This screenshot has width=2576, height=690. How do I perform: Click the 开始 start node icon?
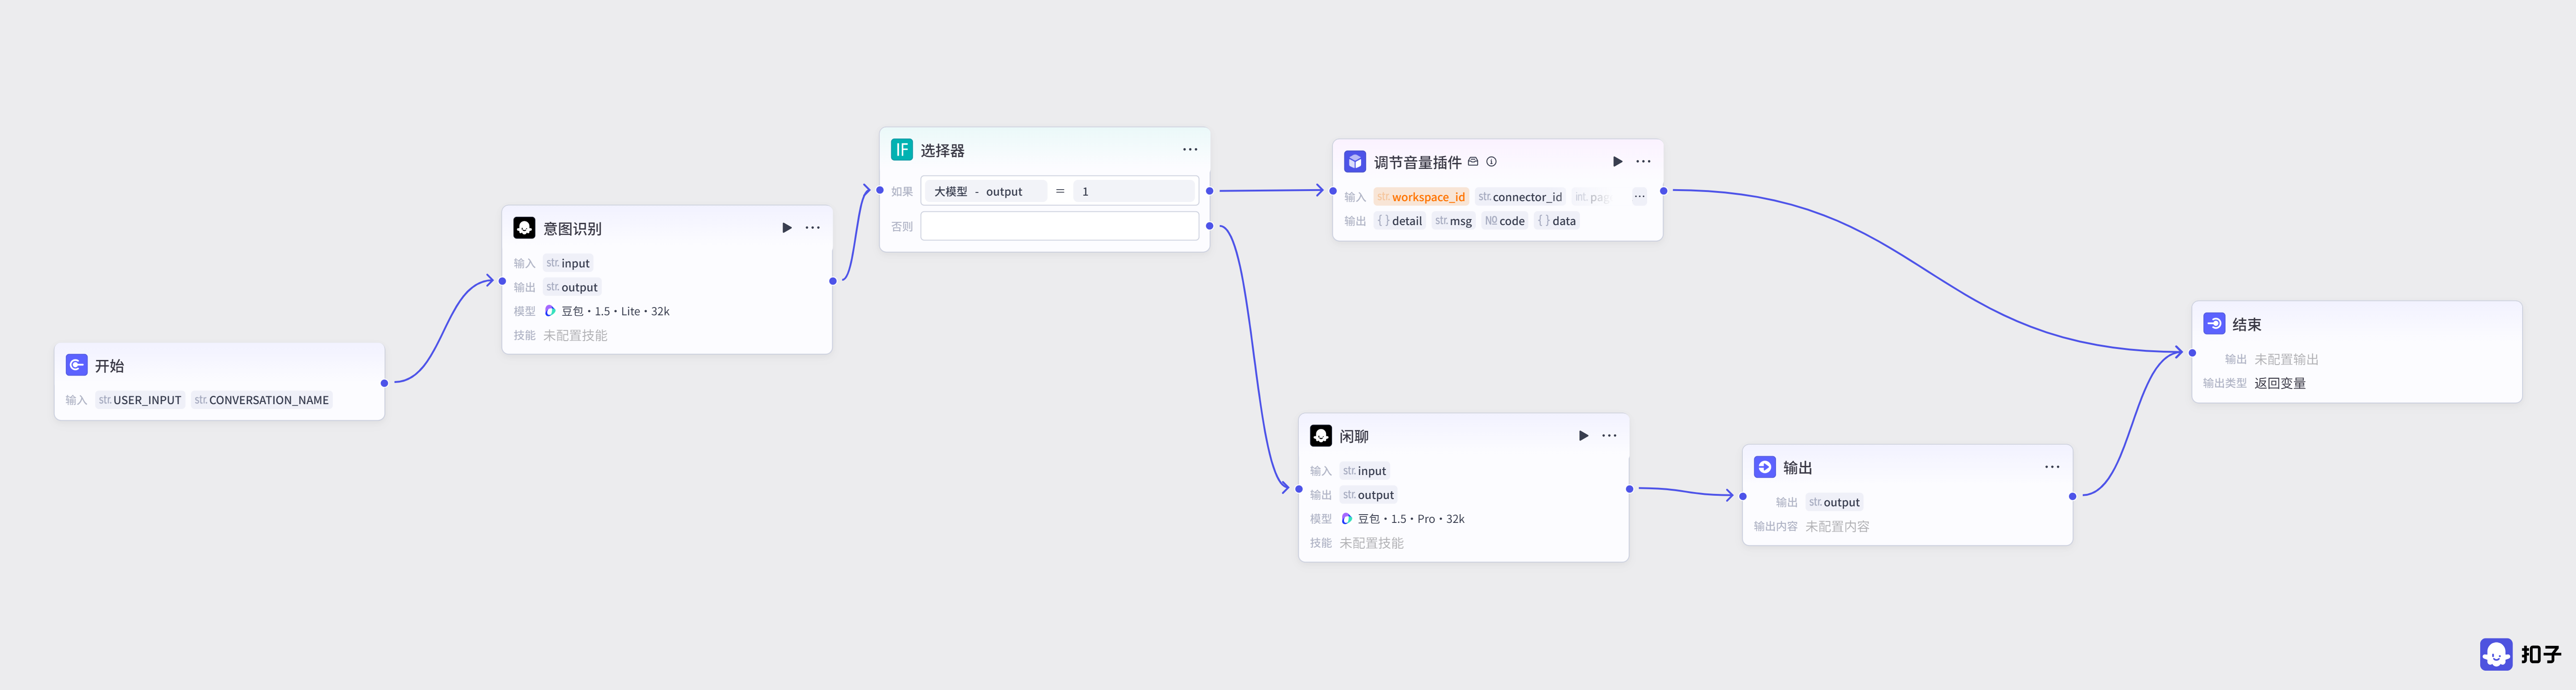tap(76, 365)
